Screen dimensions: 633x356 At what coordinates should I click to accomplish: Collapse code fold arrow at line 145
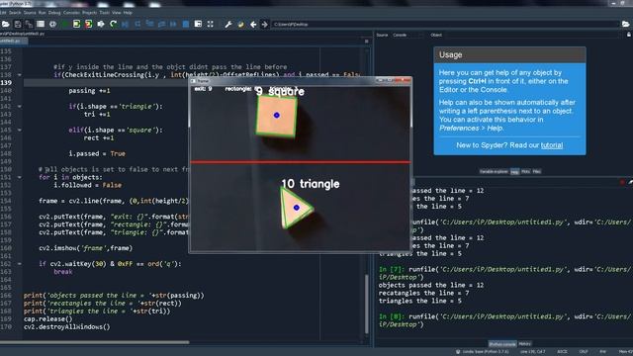coord(20,130)
